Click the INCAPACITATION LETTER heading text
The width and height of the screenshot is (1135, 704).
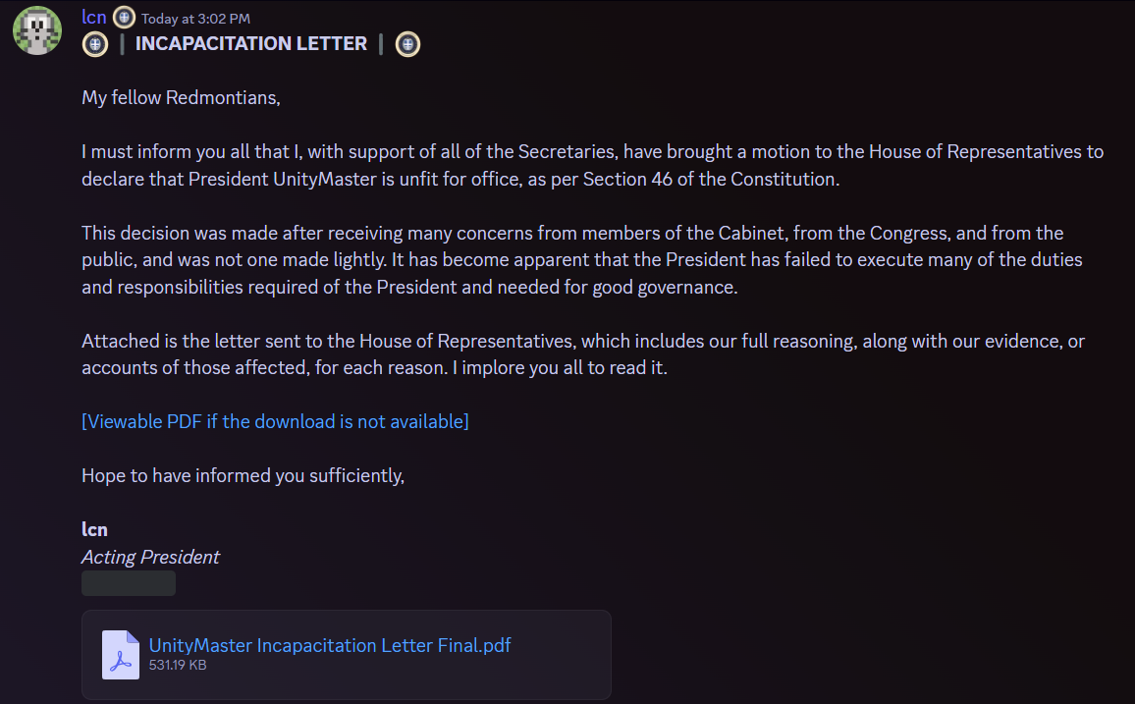click(251, 43)
